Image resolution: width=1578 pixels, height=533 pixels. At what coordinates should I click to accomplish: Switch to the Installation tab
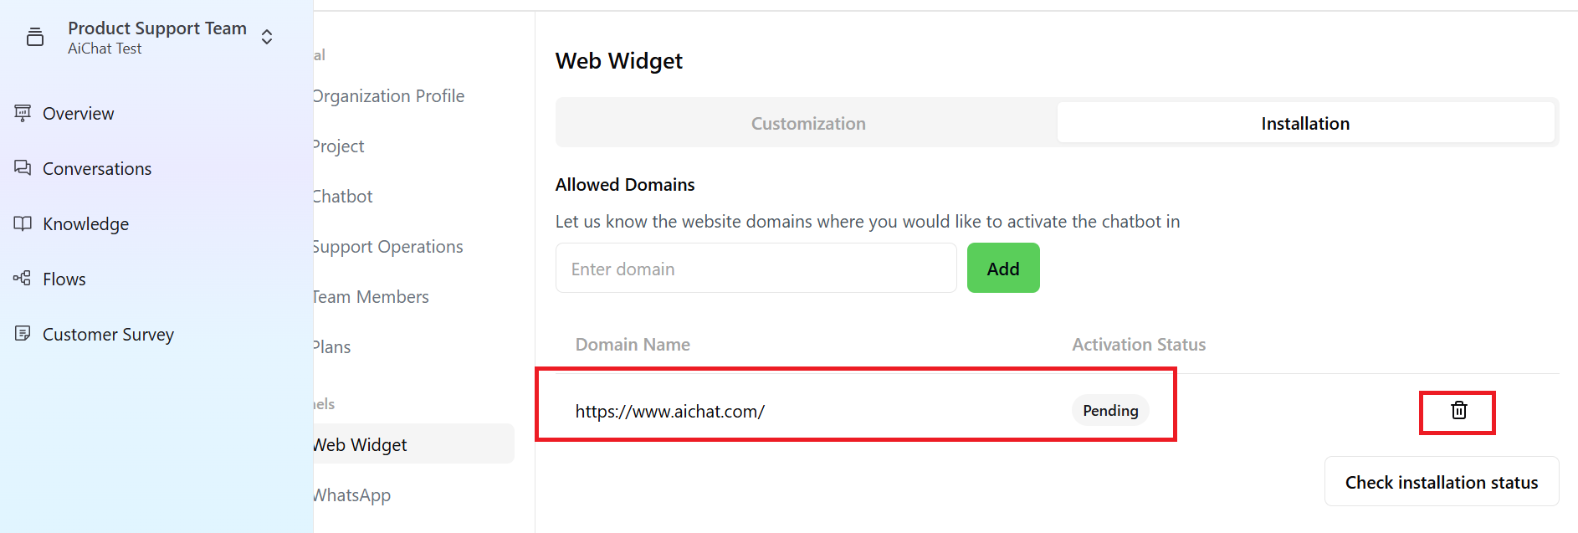[1305, 123]
